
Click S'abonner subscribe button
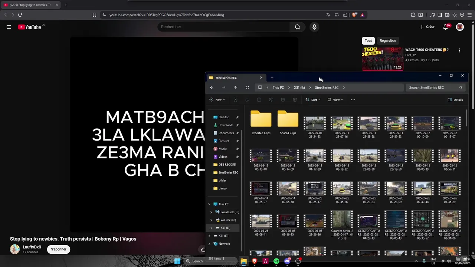[x=59, y=249]
